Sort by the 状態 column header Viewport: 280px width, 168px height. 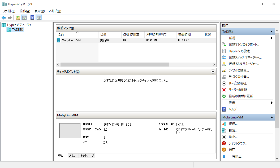110,35
